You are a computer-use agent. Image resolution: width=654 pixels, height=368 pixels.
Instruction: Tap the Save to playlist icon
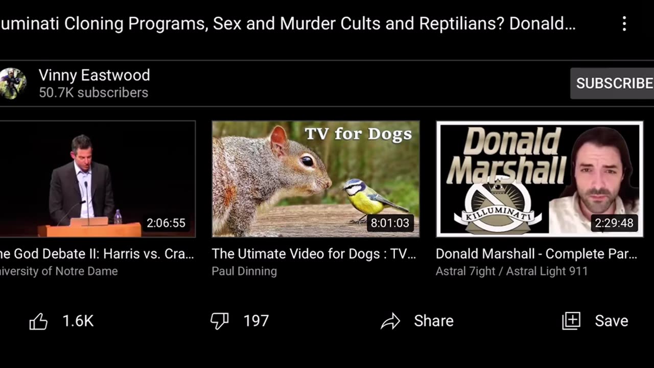point(571,320)
